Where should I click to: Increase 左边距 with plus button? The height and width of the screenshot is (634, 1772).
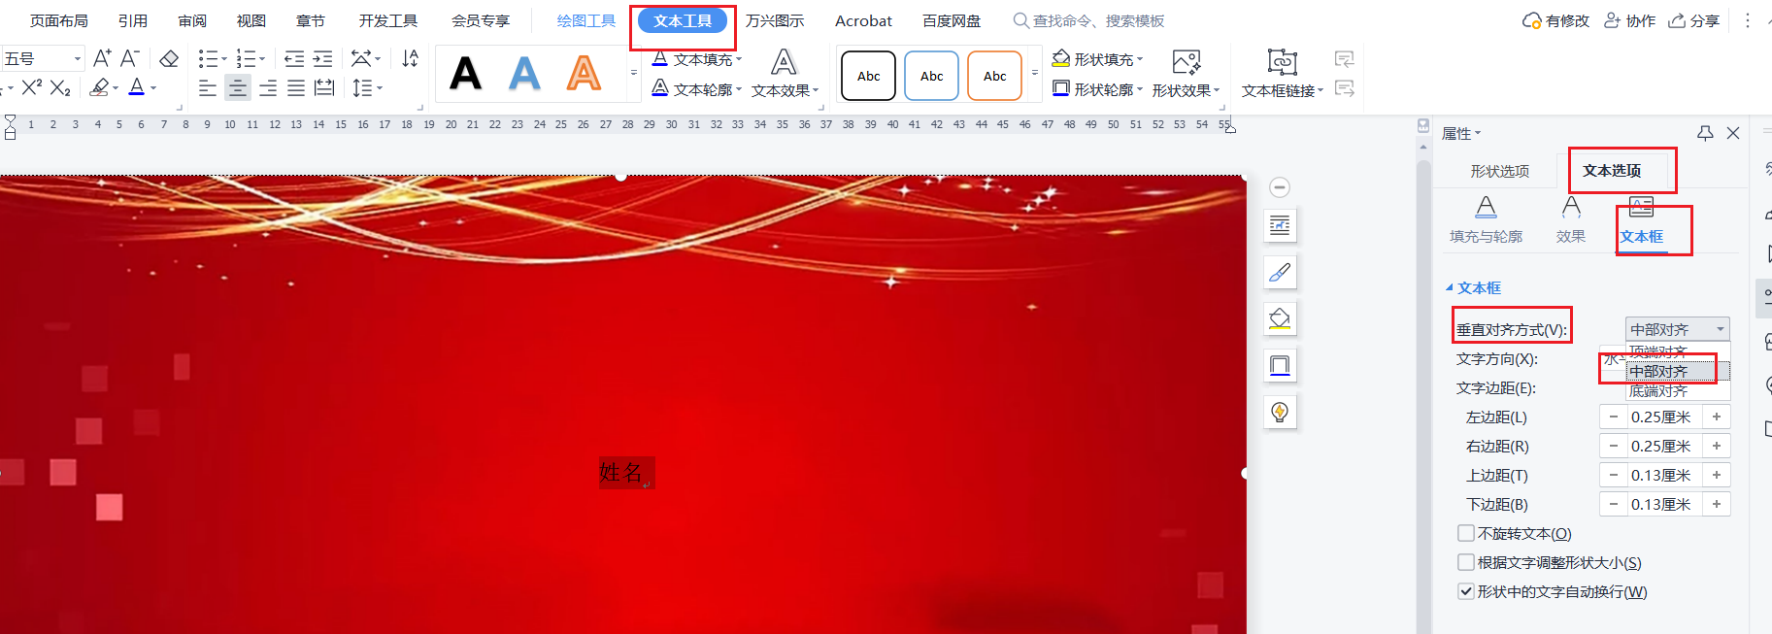(1717, 417)
